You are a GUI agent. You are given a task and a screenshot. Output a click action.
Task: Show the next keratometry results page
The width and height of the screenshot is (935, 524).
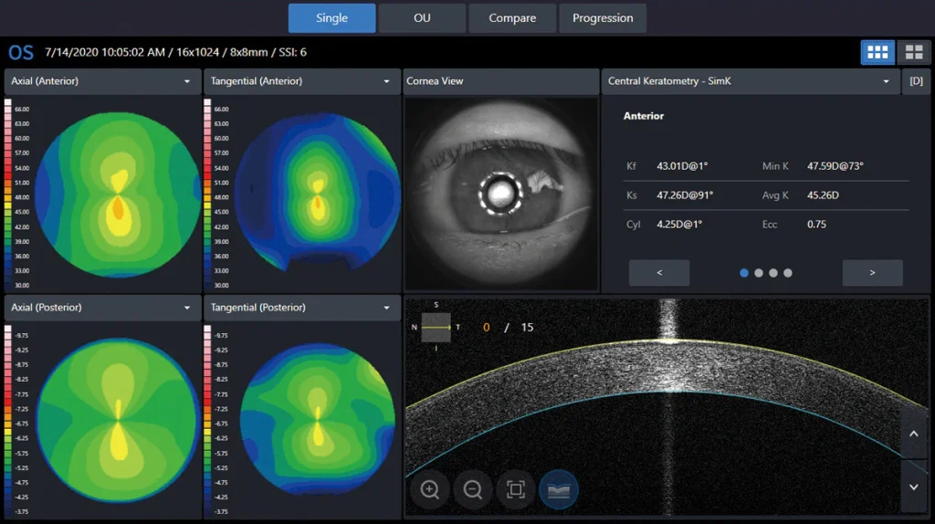click(872, 273)
